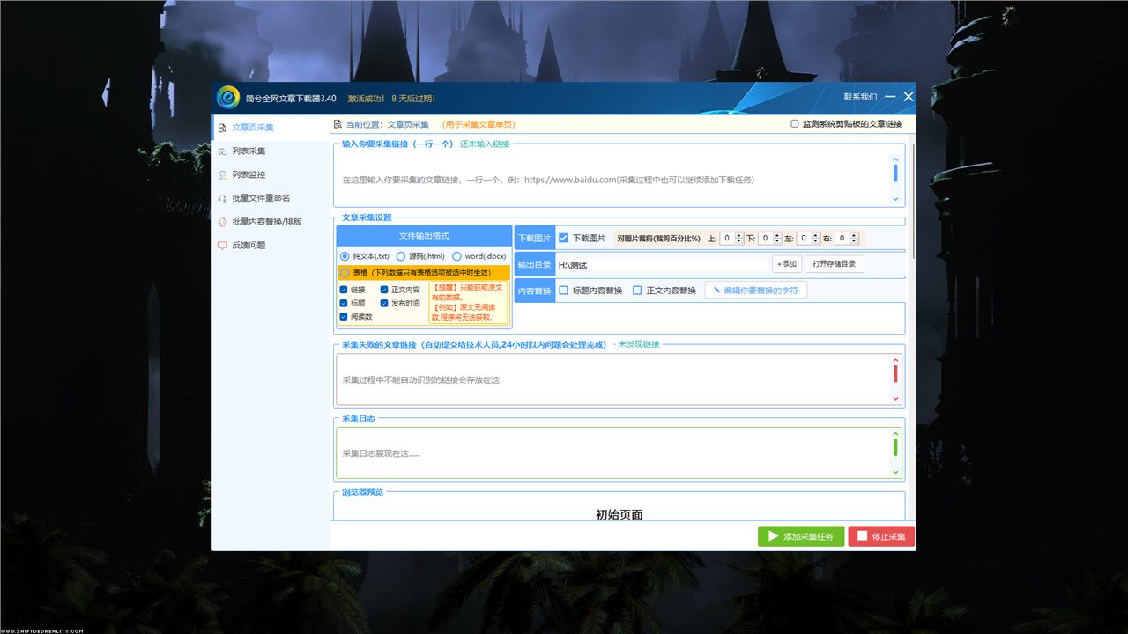Click 初始页面 text in browser preview
Viewport: 1128px width, 634px height.
point(620,514)
